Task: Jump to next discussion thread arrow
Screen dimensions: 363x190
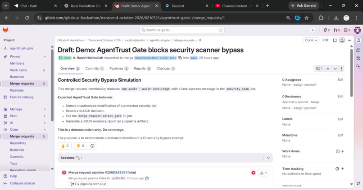Action: click(x=335, y=69)
